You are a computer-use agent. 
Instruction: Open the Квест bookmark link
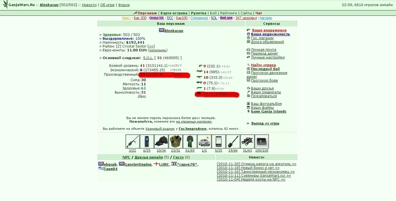pyautogui.click(x=126, y=18)
